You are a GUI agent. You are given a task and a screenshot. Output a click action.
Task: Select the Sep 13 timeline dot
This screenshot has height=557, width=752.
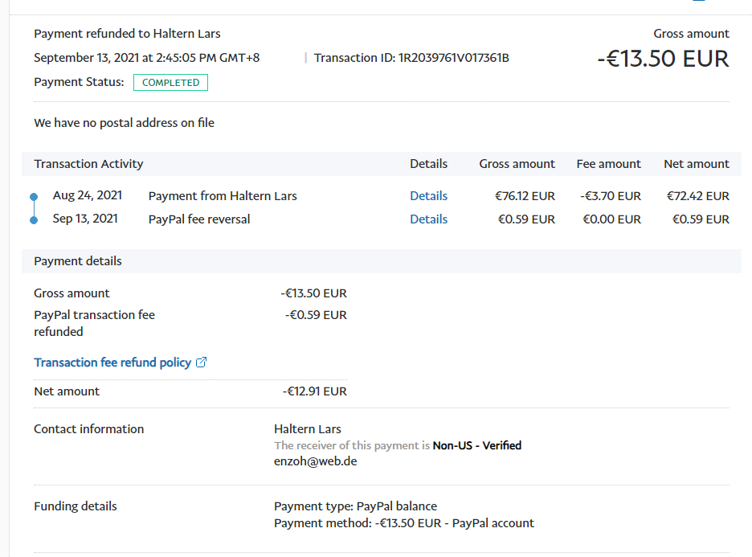click(x=33, y=219)
